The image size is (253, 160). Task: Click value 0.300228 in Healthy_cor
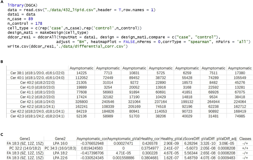tap(150, 153)
